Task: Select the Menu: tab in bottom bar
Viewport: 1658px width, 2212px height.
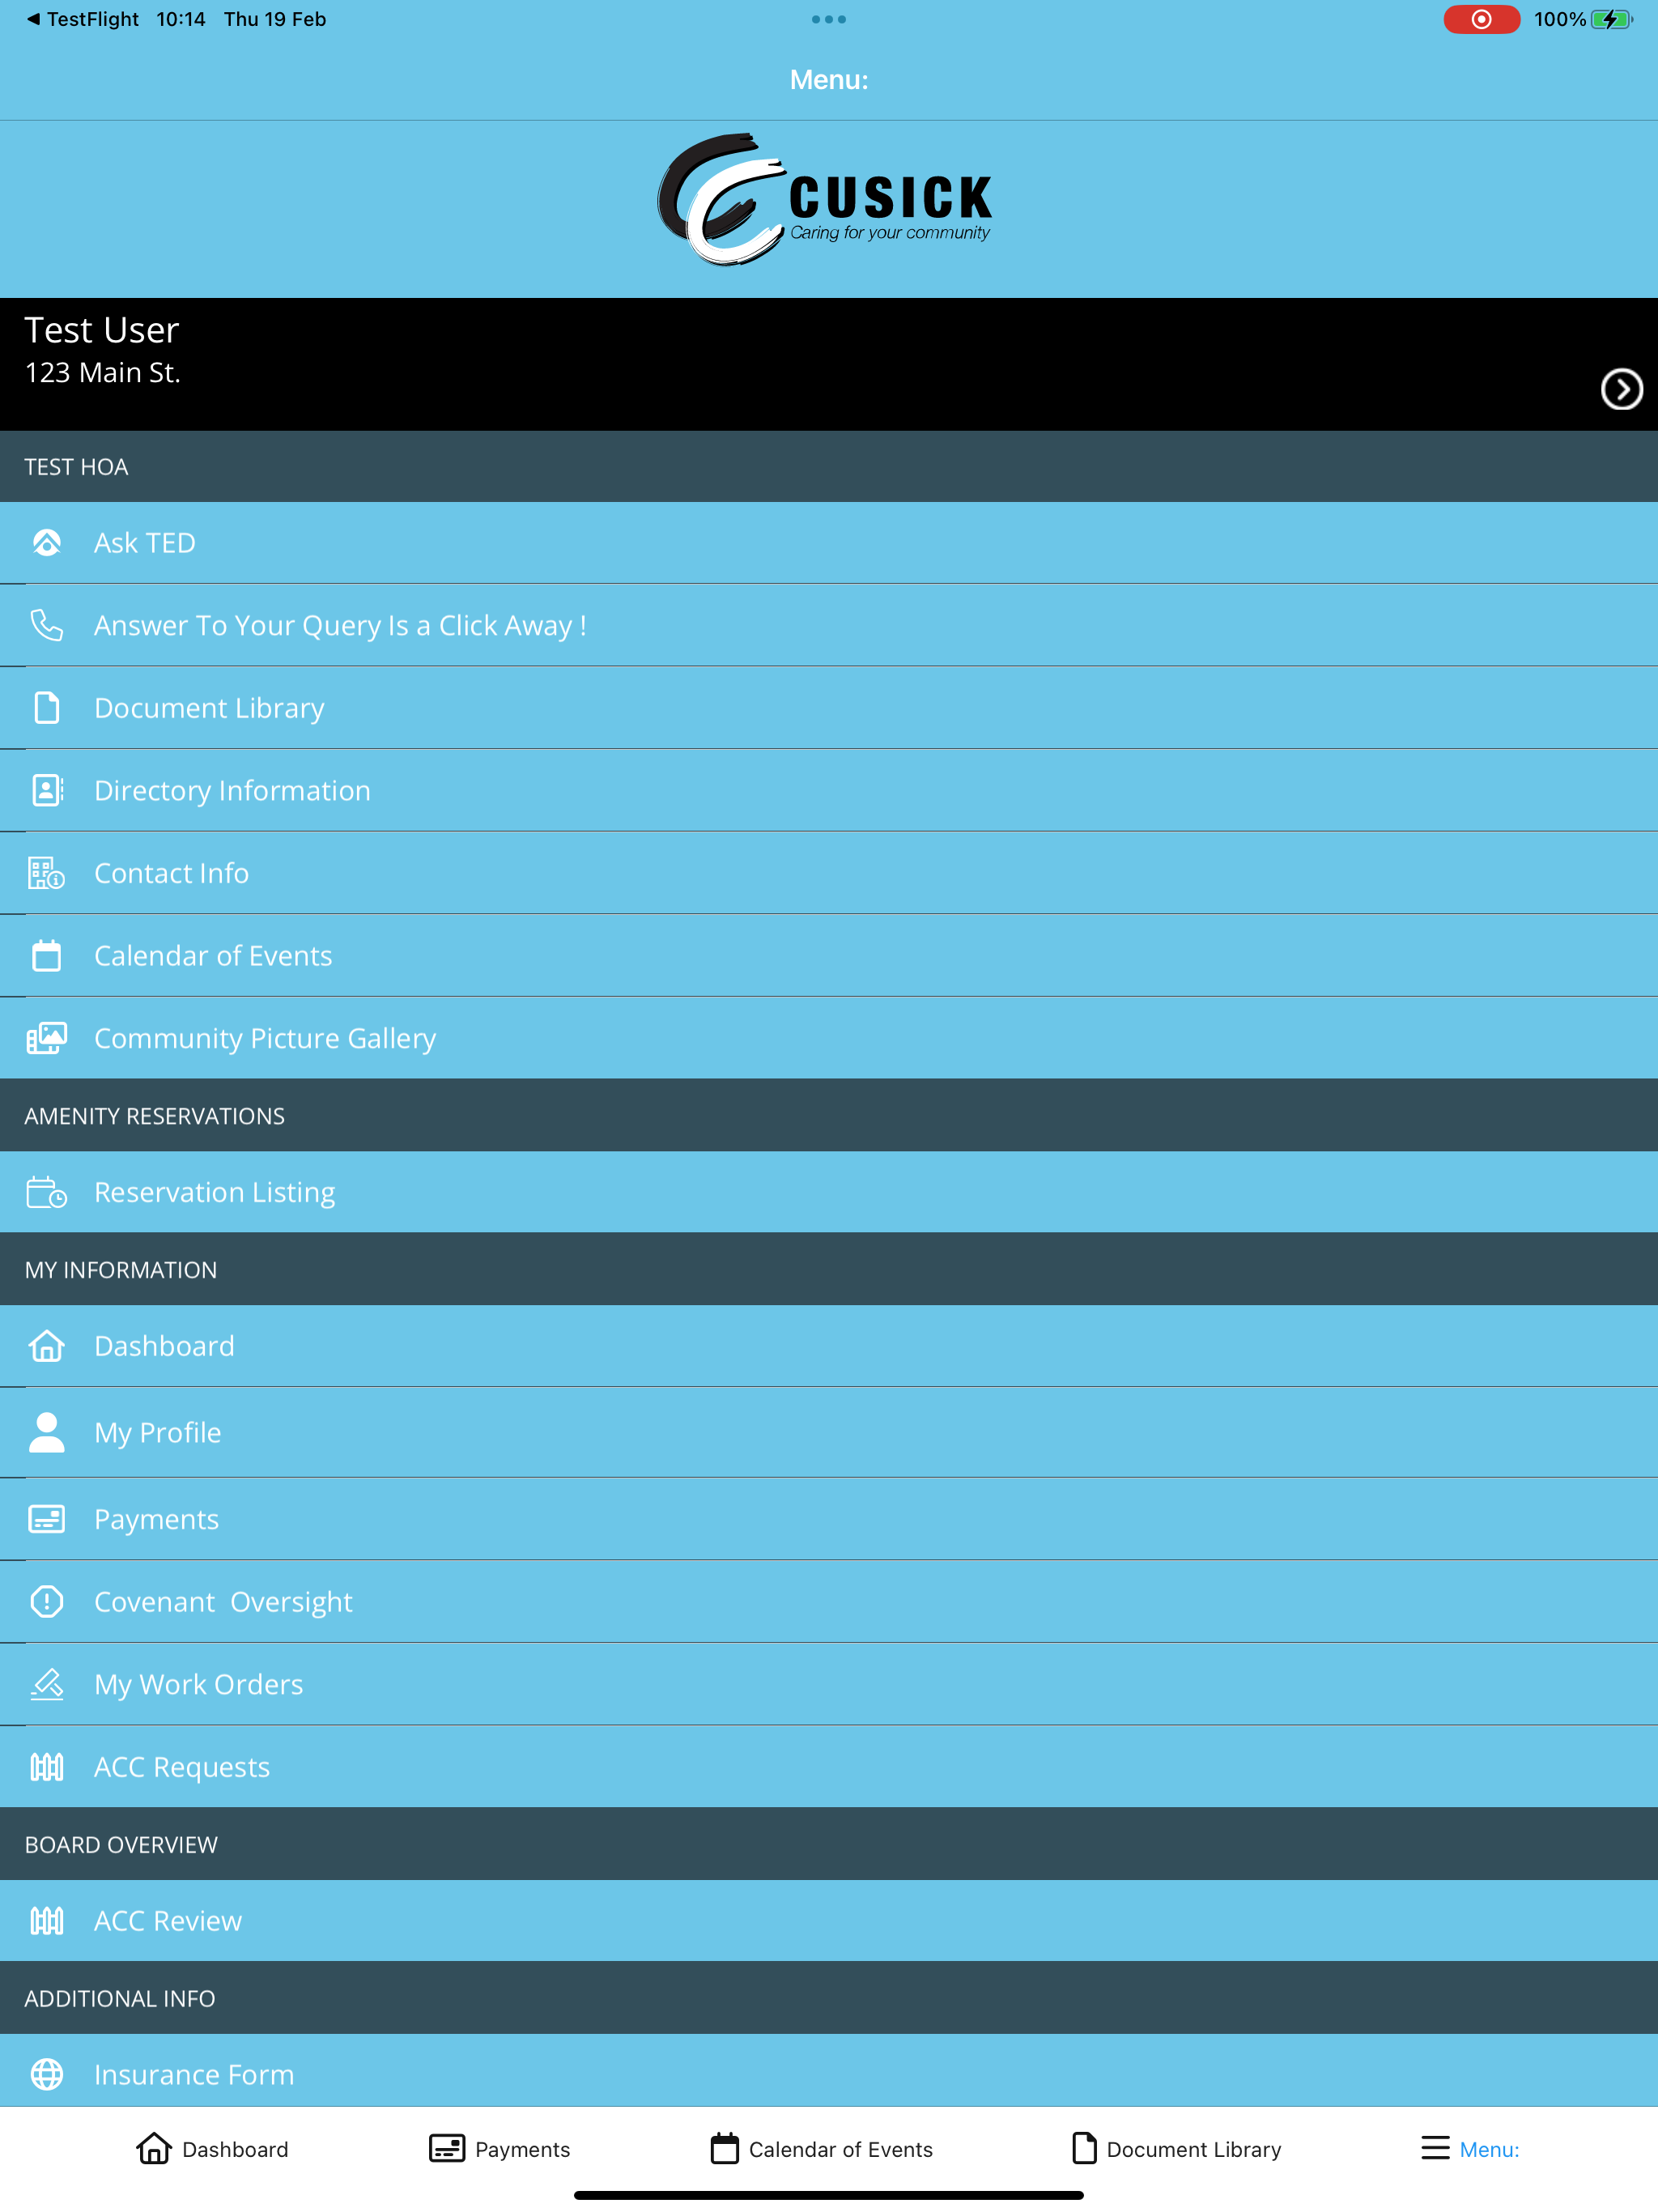Action: coord(1470,2149)
